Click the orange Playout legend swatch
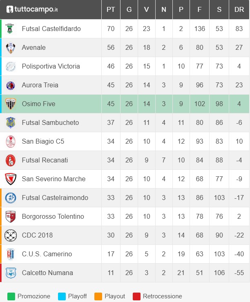250x302 pixels. pyautogui.click(x=98, y=296)
